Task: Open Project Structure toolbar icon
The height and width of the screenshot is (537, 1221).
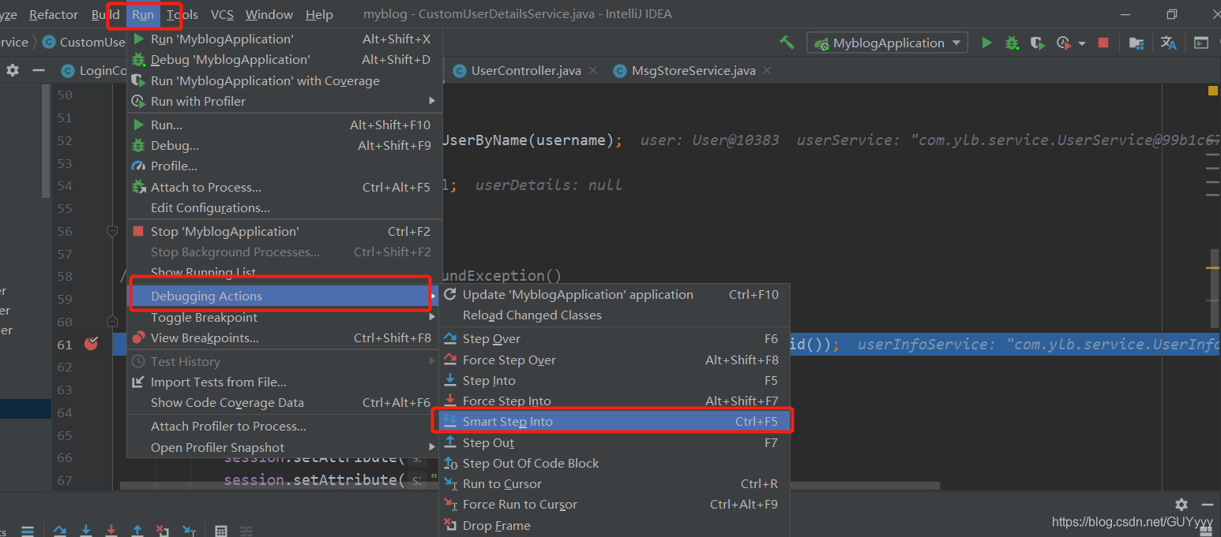Action: tap(1136, 43)
